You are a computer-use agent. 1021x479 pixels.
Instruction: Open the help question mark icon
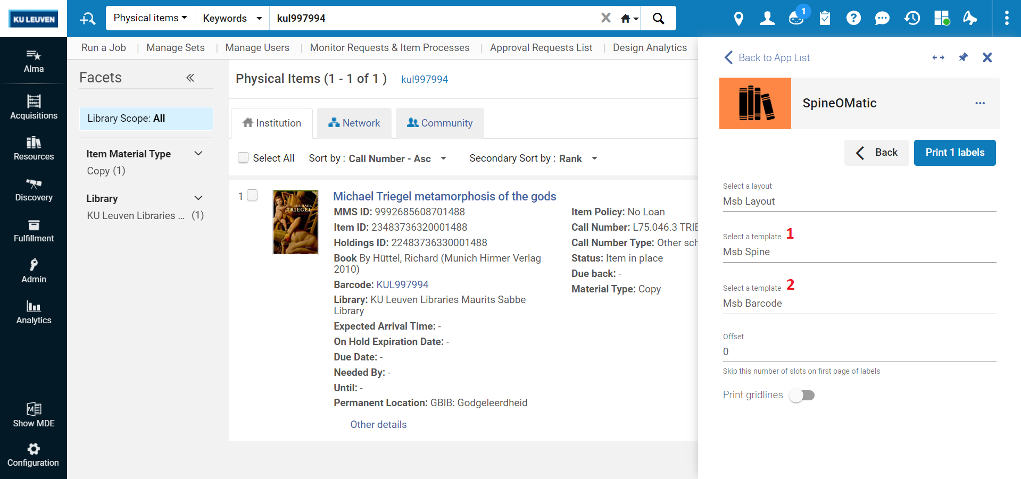853,19
